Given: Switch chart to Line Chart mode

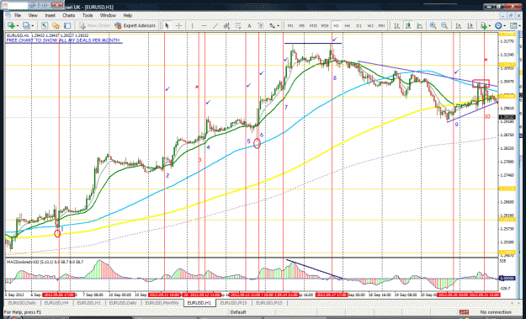Looking at the screenshot, I should pos(420,25).
